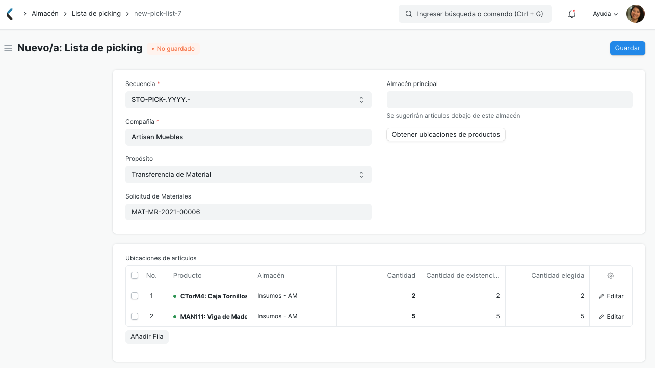Open the notification bell

(571, 14)
